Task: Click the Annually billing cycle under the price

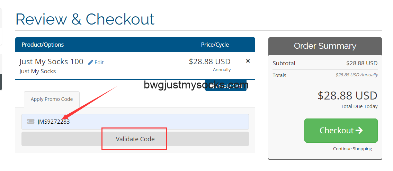Action: click(x=222, y=70)
